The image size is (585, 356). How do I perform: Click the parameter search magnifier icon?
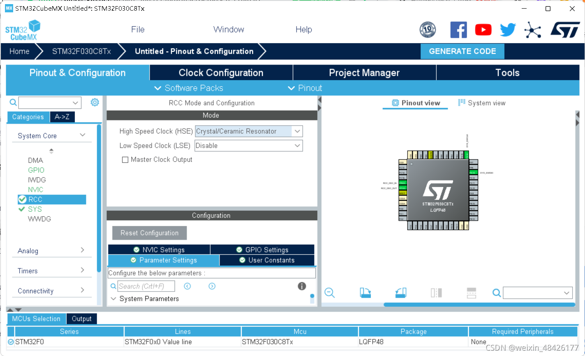point(113,287)
